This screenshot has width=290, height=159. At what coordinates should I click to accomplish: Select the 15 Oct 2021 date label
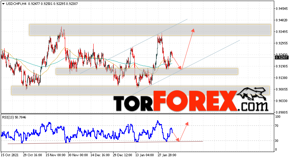coord(10,155)
